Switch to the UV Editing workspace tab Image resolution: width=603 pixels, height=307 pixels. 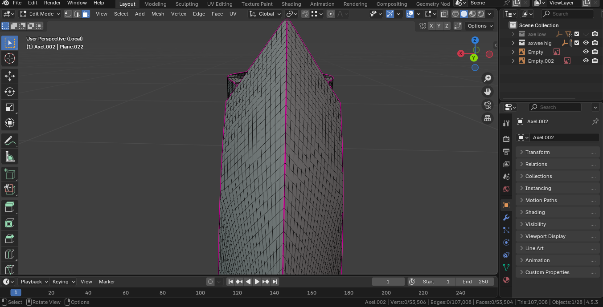coord(220,4)
